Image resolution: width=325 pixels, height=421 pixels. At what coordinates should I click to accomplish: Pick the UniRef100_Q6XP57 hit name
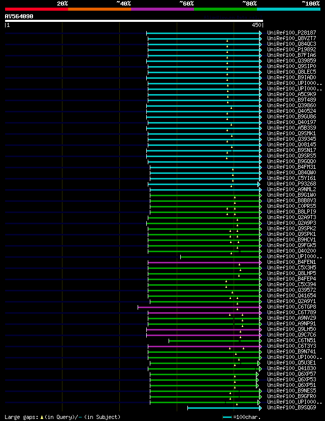291,374
